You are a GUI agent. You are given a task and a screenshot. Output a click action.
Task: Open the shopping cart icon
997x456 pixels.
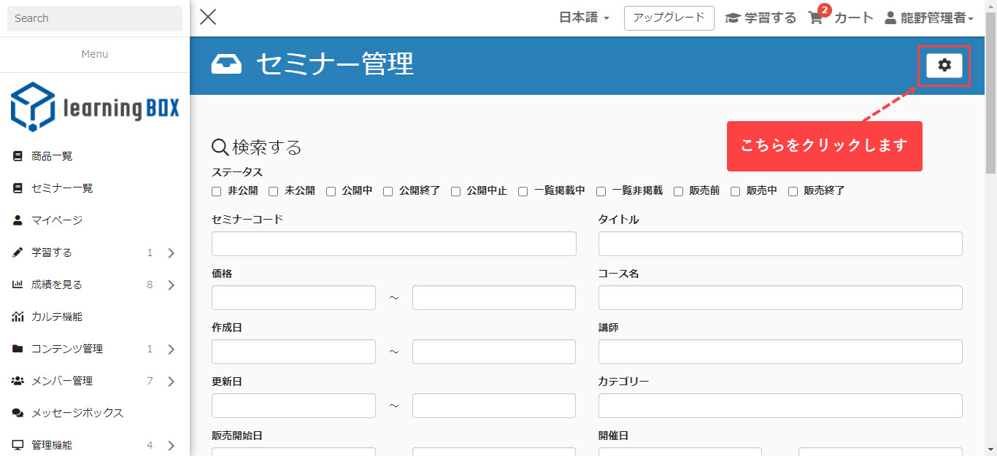(x=816, y=18)
